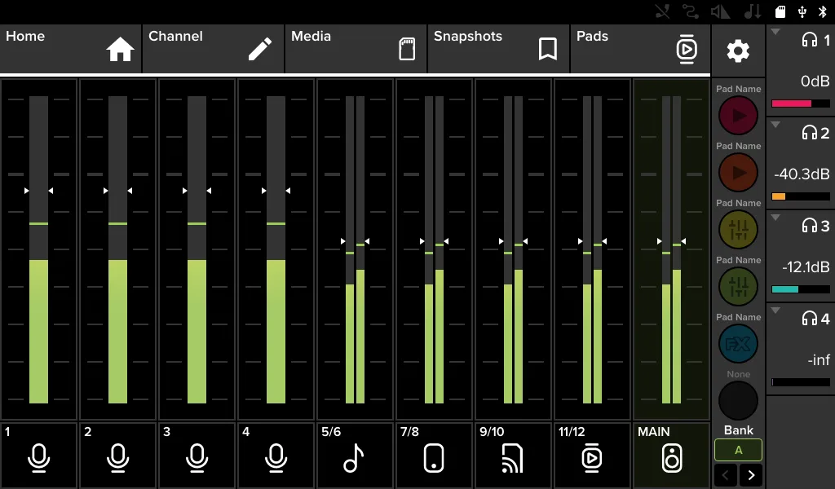Click channel 1 level meter
Image resolution: width=835 pixels, height=489 pixels.
(x=39, y=249)
